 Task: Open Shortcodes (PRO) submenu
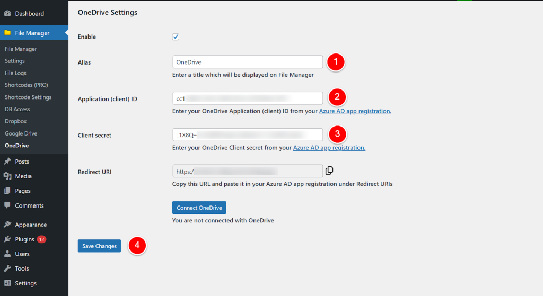pyautogui.click(x=27, y=85)
